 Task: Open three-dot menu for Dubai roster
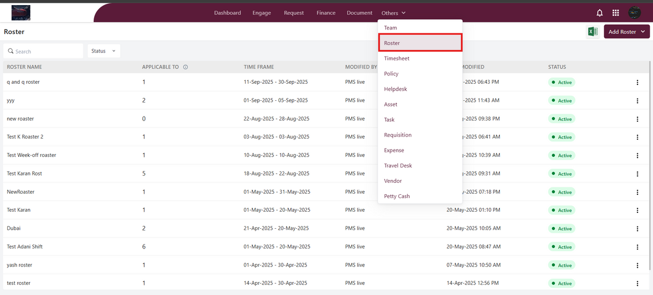[x=637, y=229]
